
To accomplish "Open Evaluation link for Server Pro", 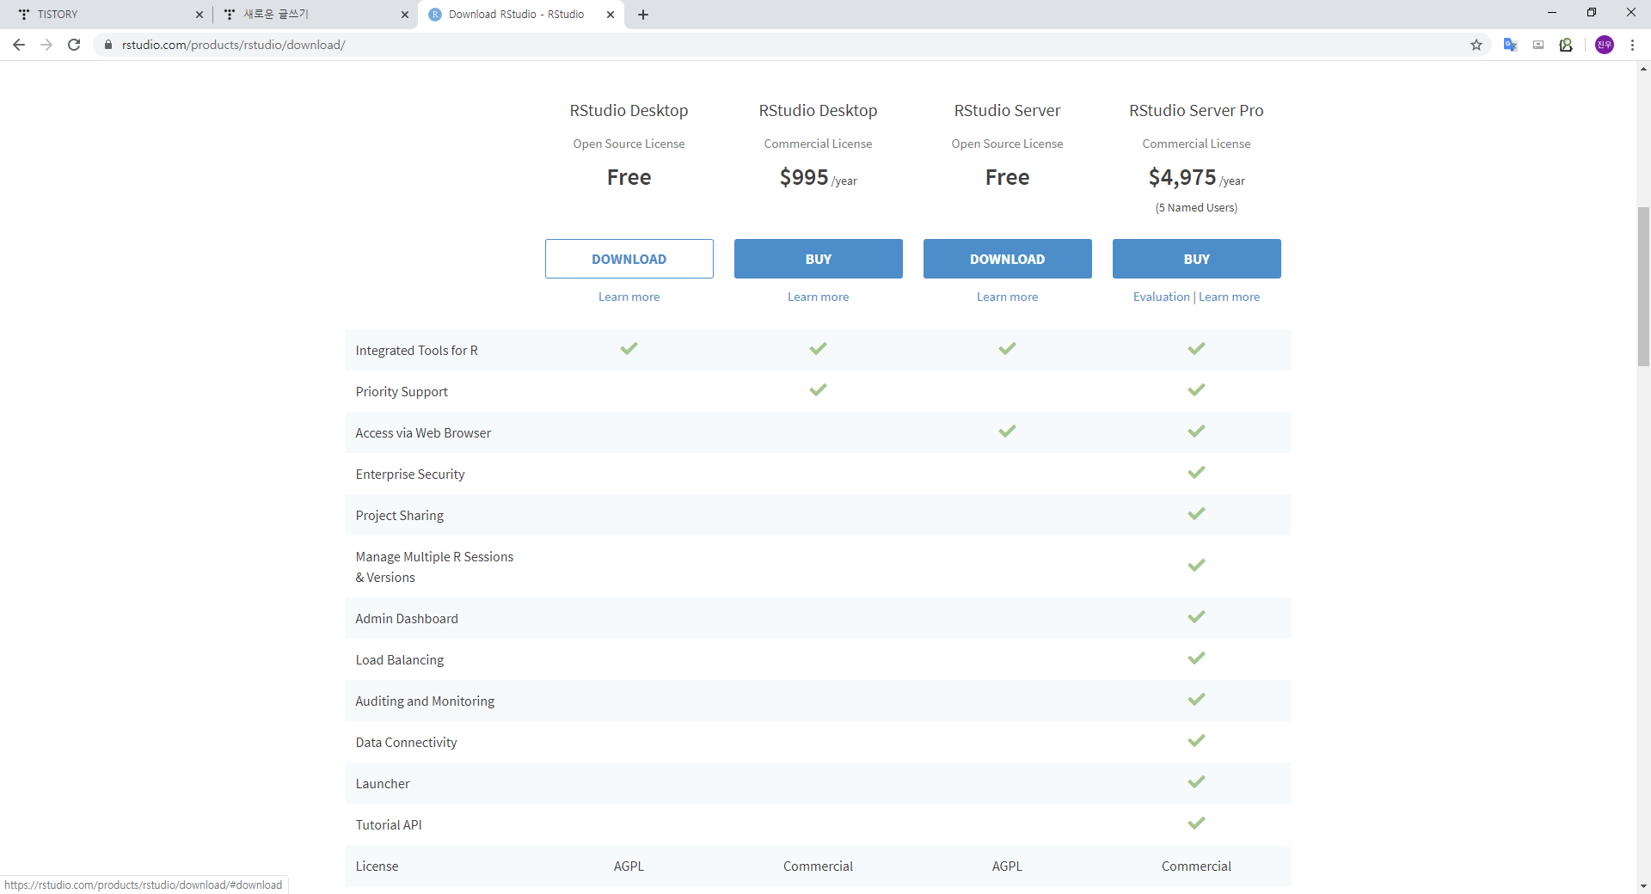I will (x=1162, y=297).
